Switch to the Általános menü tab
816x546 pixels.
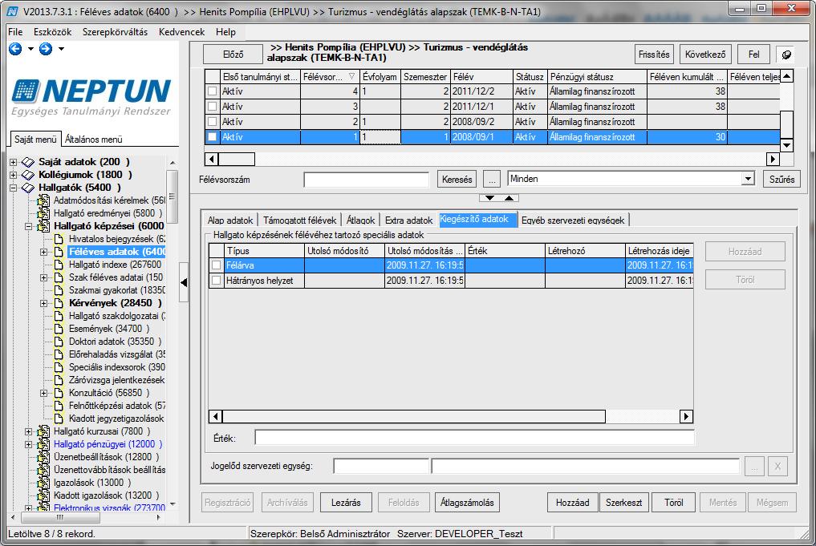click(x=94, y=140)
